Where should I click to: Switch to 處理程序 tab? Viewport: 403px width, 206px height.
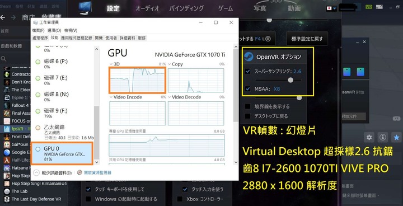point(40,38)
